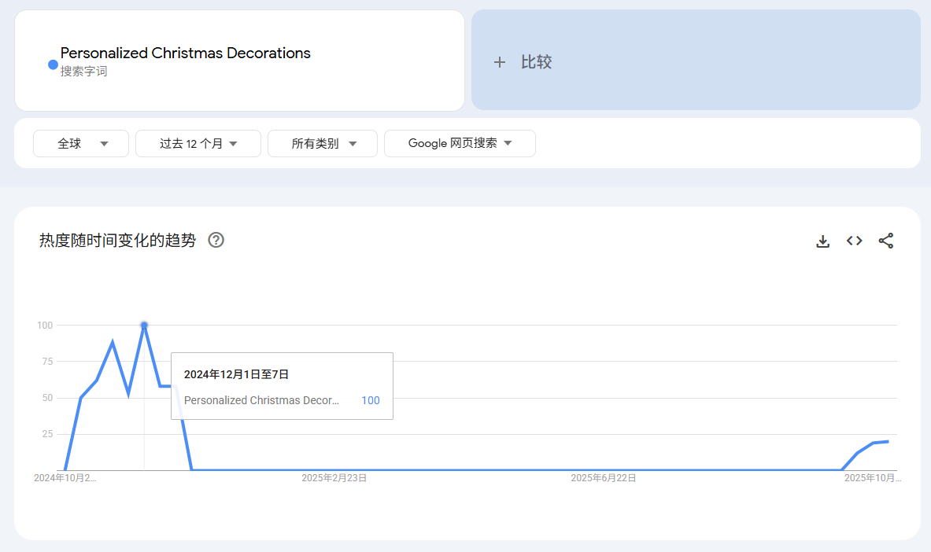Click the 比较 compare label
931x552 pixels.
pos(536,62)
